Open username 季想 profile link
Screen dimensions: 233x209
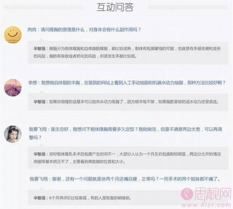pyautogui.click(x=32, y=83)
